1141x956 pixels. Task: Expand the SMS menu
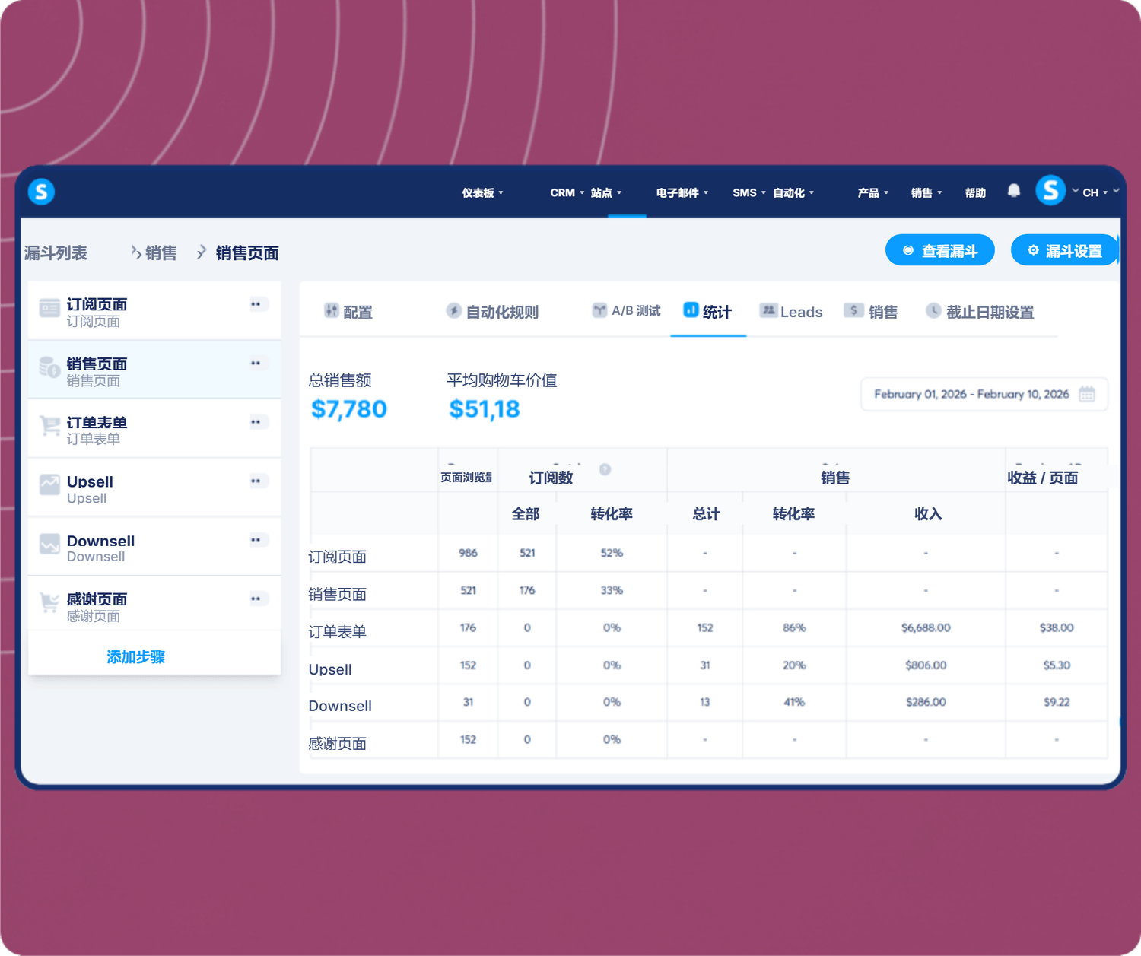(x=748, y=192)
